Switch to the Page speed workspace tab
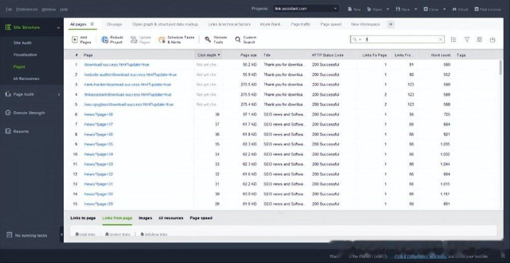 coord(331,24)
